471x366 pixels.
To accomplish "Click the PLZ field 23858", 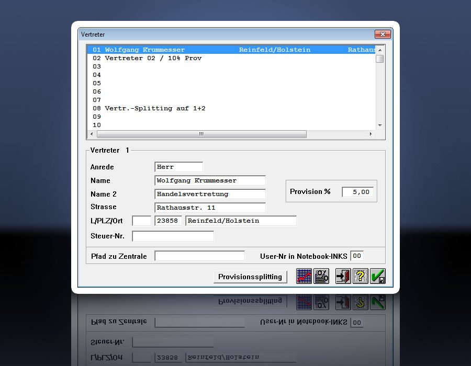I will tap(168, 221).
